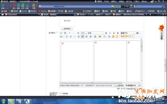
Task: Click the format brush icon
Action: [78, 33]
